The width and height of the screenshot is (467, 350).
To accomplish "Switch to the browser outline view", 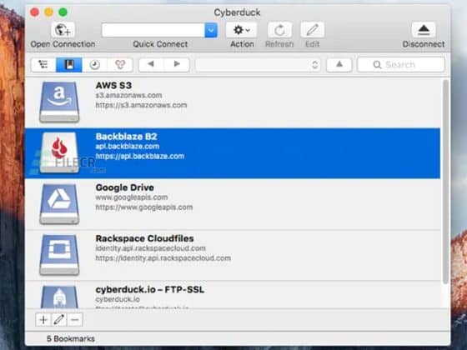I will [x=43, y=65].
